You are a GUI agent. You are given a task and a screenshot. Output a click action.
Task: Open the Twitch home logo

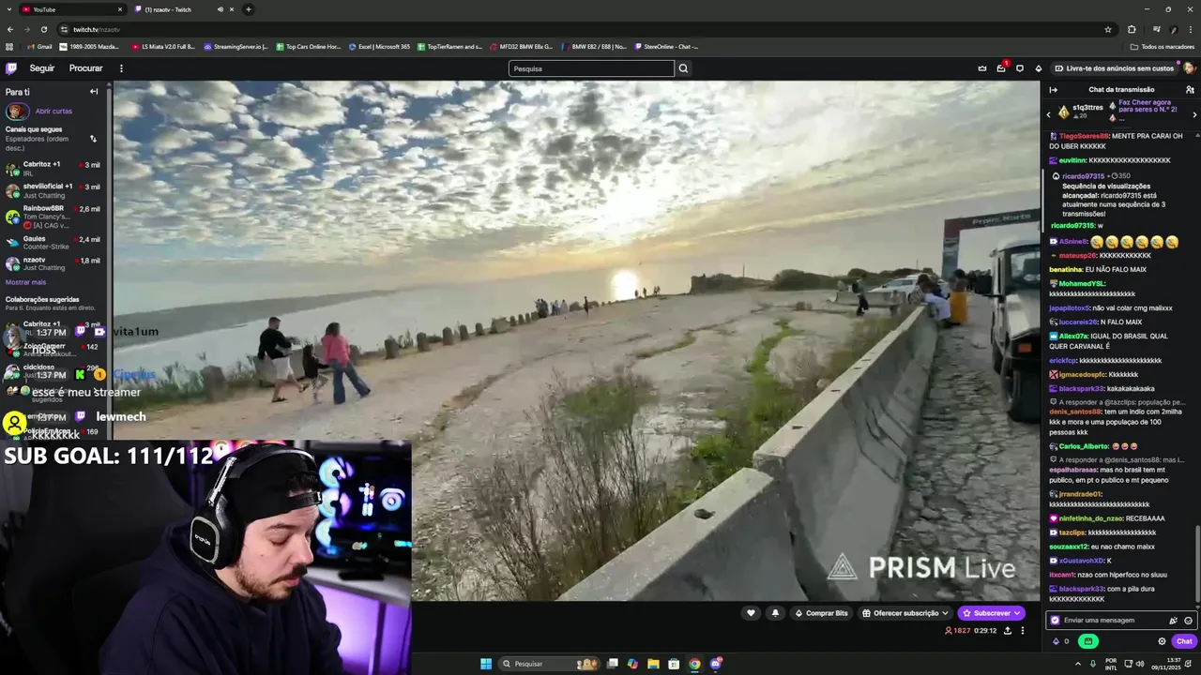coord(11,68)
